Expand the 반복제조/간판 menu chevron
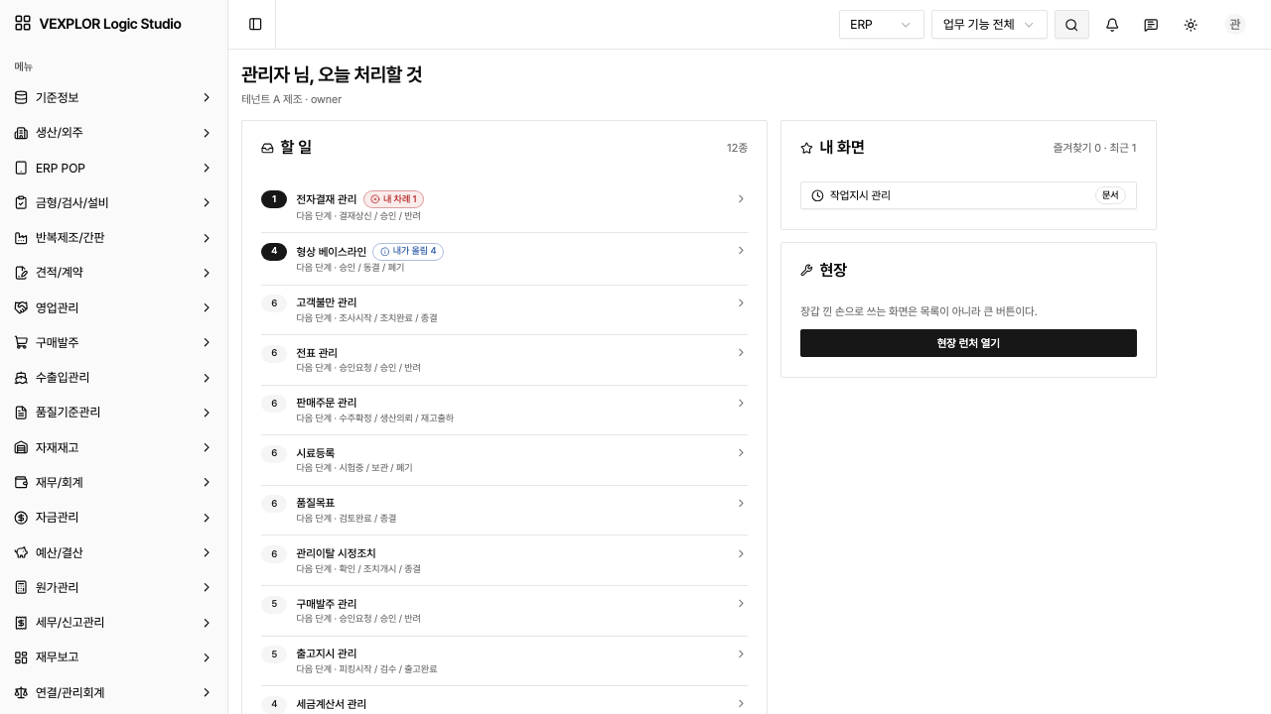 tap(207, 238)
